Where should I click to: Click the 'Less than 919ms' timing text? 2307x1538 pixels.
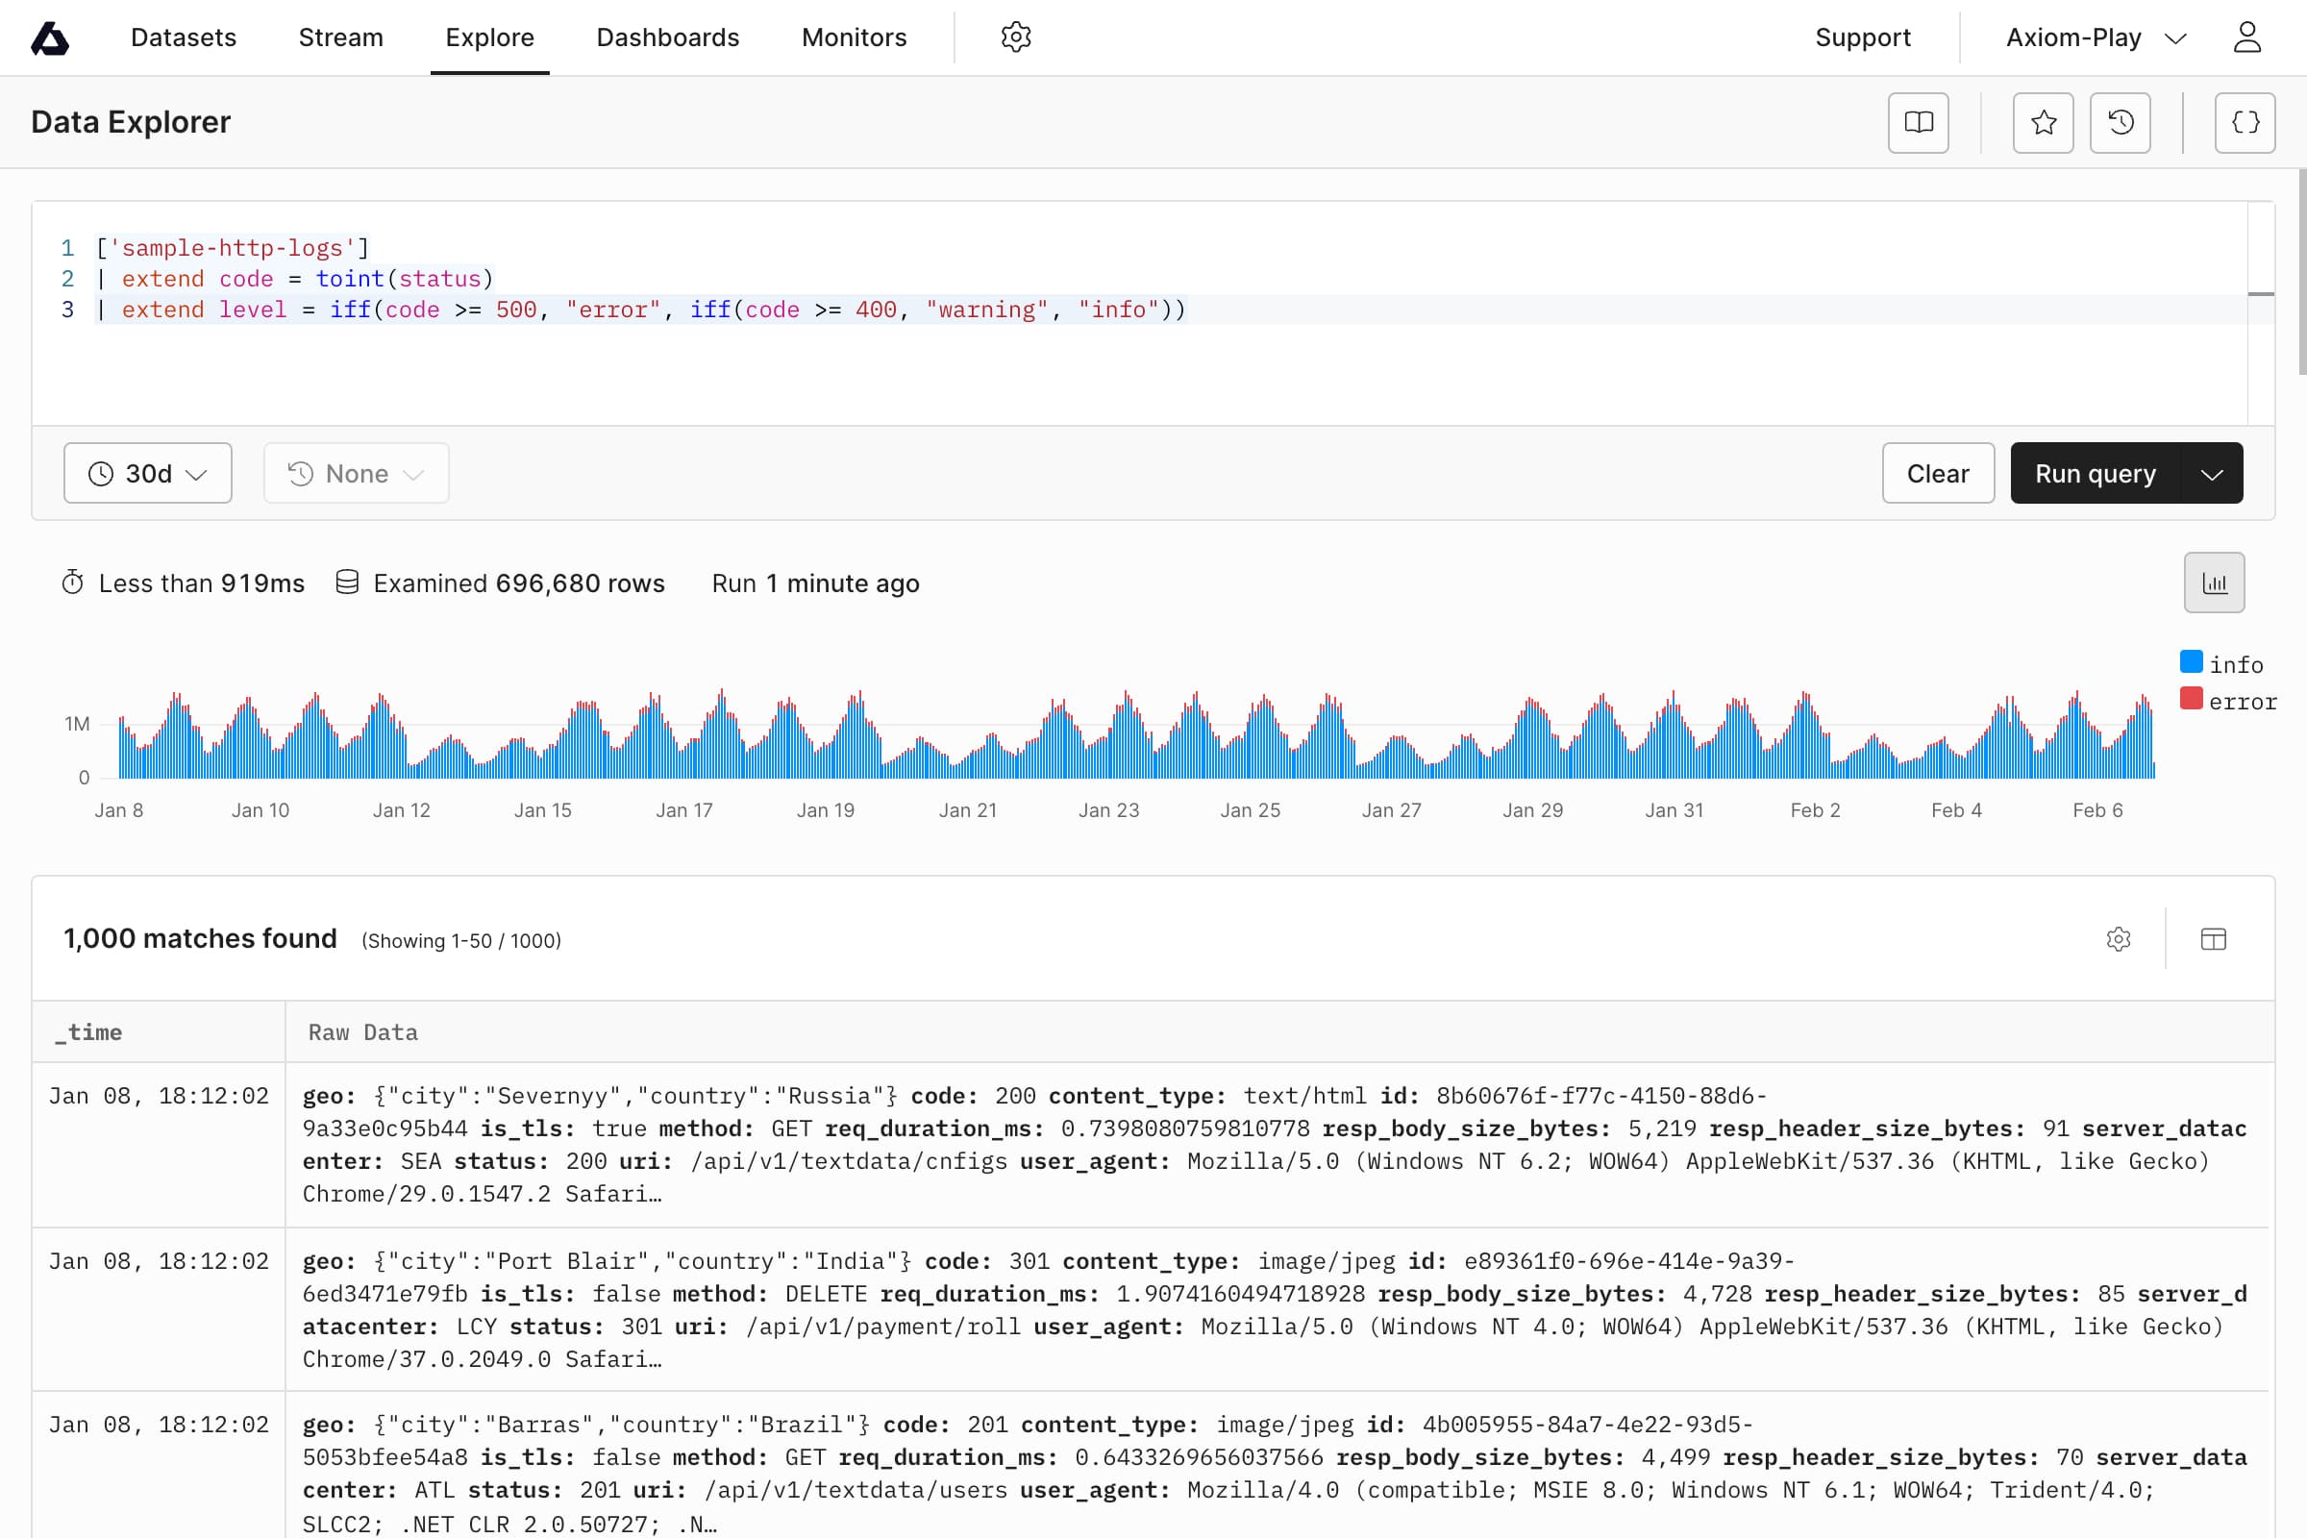click(x=202, y=583)
